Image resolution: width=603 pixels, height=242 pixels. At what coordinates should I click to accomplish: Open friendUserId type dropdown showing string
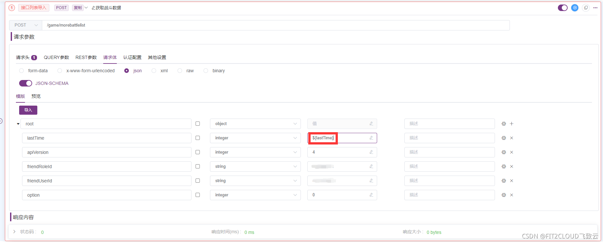point(255,181)
